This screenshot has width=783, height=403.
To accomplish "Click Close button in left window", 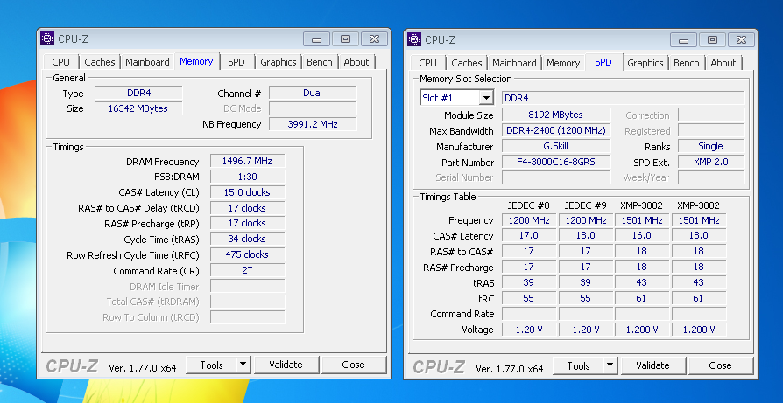I will click(x=354, y=365).
